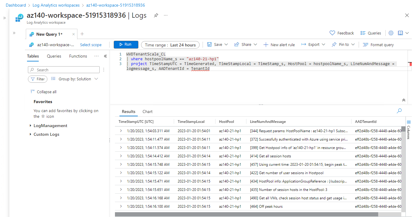Open the Export options
The width and height of the screenshot is (416, 217).
coord(313,44)
